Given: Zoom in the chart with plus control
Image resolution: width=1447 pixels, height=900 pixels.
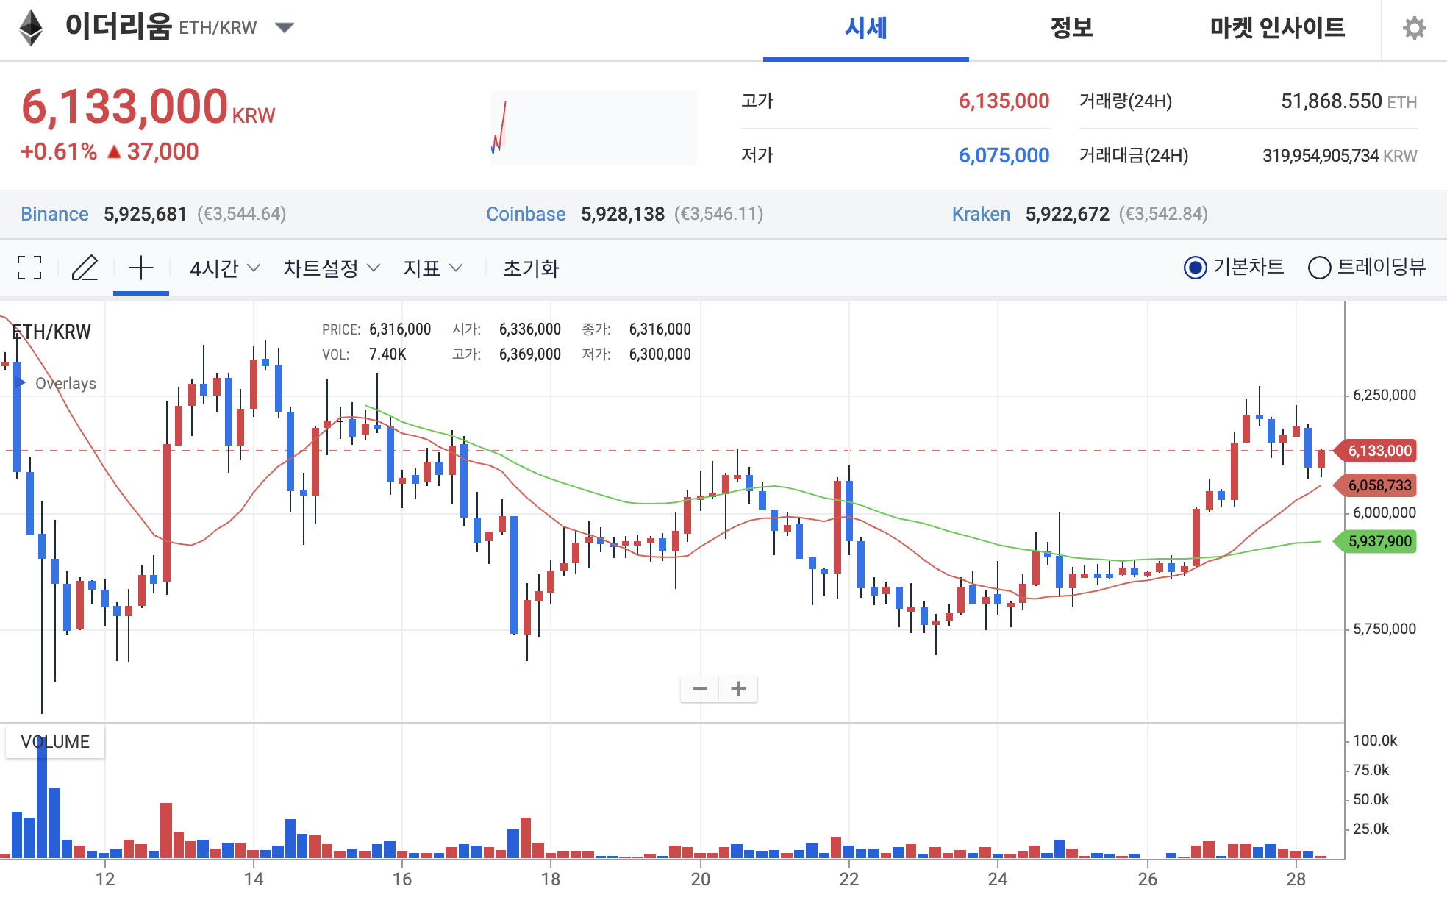Looking at the screenshot, I should [x=738, y=688].
